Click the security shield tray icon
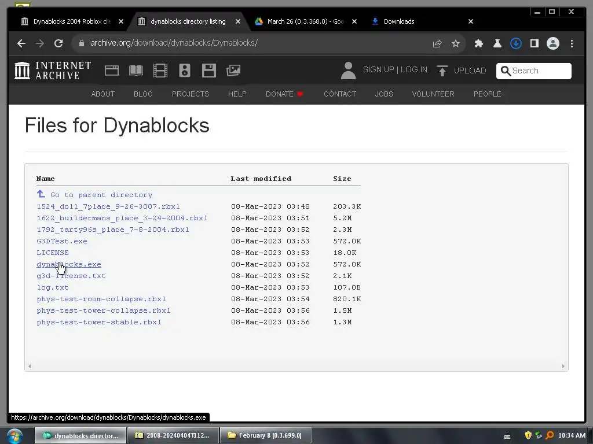Viewport: 593px width, 444px height. point(528,435)
